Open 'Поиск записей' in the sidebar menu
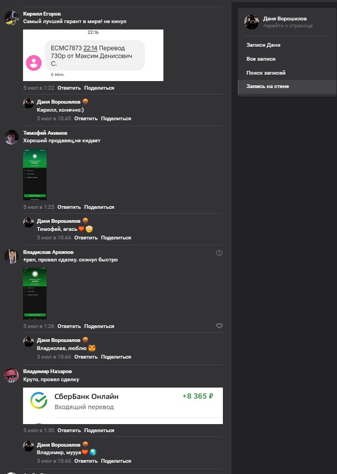Viewport: 337px width, 474px height. pos(266,73)
